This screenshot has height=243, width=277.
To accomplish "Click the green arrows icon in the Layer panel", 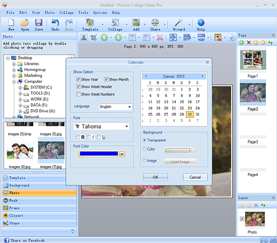I will coord(263,205).
